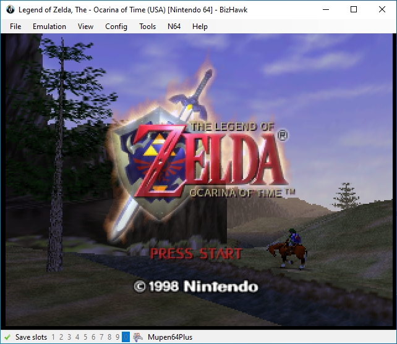Viewport: 397px width, 344px height.
Task: Maximize the BizHawk window
Action: pos(354,10)
